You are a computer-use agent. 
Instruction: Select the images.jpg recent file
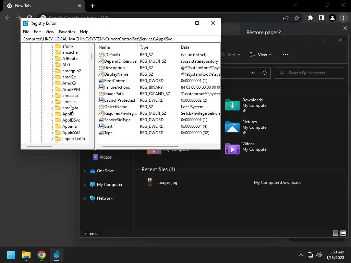167,183
